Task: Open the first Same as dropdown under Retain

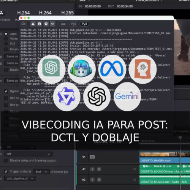Action: (12, 56)
